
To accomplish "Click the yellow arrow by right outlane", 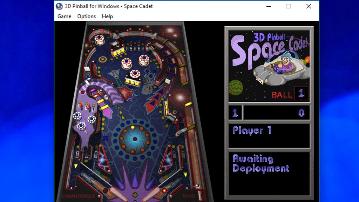I will click(x=185, y=175).
